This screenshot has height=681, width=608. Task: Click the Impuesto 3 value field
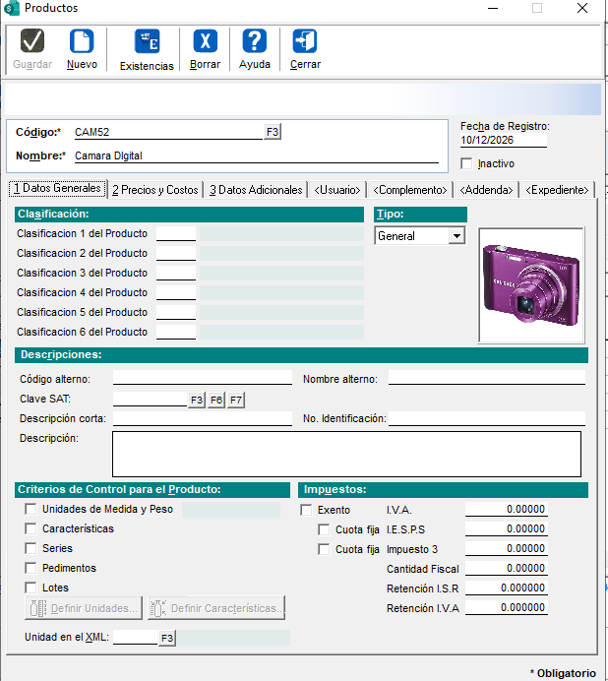click(507, 548)
